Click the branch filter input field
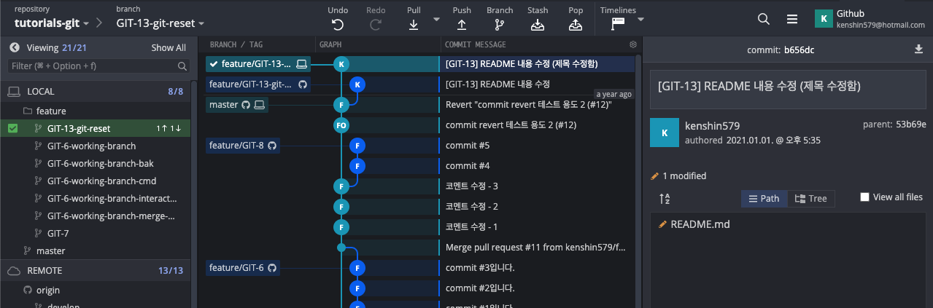This screenshot has height=308, width=933. (92, 66)
